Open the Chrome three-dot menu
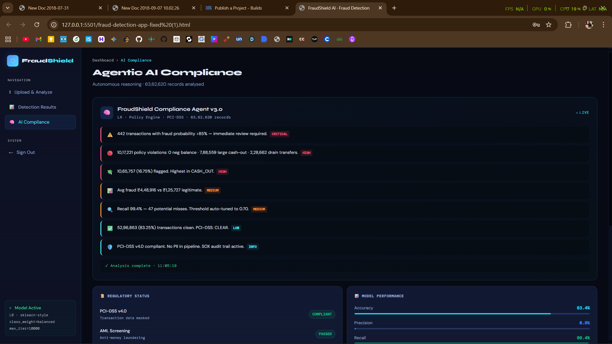 pyautogui.click(x=603, y=25)
